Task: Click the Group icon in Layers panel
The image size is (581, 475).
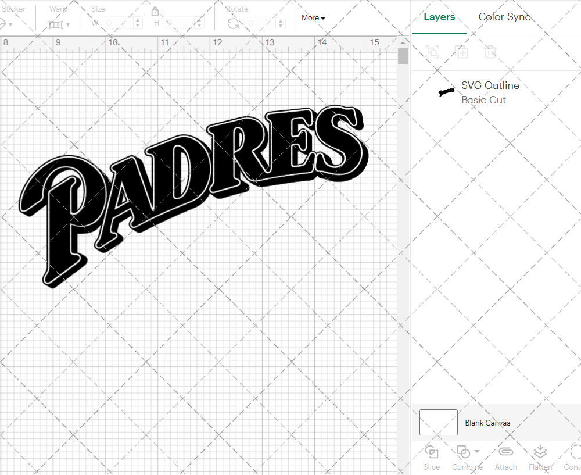Action: point(432,52)
